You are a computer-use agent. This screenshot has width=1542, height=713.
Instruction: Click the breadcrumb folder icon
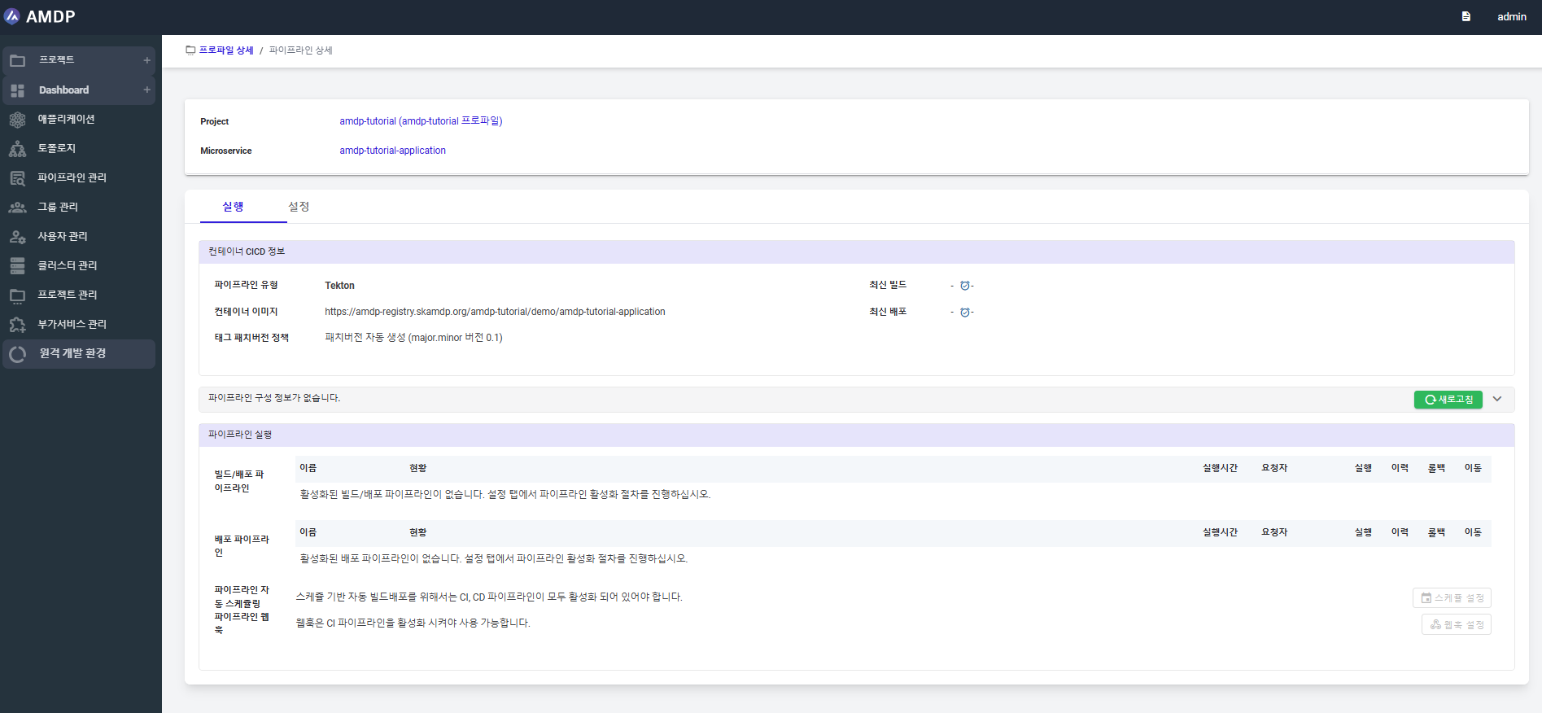pos(190,50)
